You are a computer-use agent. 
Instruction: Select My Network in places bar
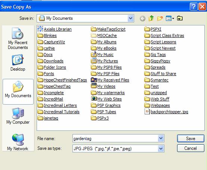point(18,142)
